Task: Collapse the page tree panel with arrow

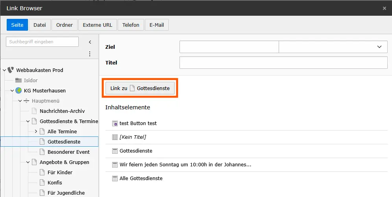Action: [x=90, y=42]
